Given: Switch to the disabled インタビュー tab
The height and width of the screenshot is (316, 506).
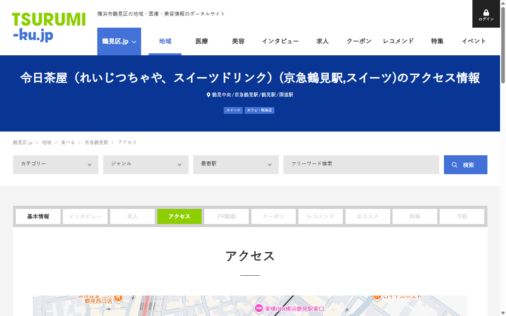Looking at the screenshot, I should [85, 216].
